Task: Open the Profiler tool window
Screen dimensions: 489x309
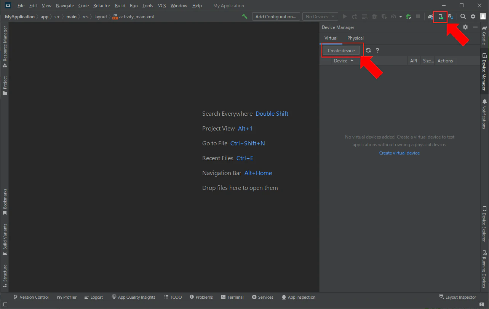Action: (67, 297)
